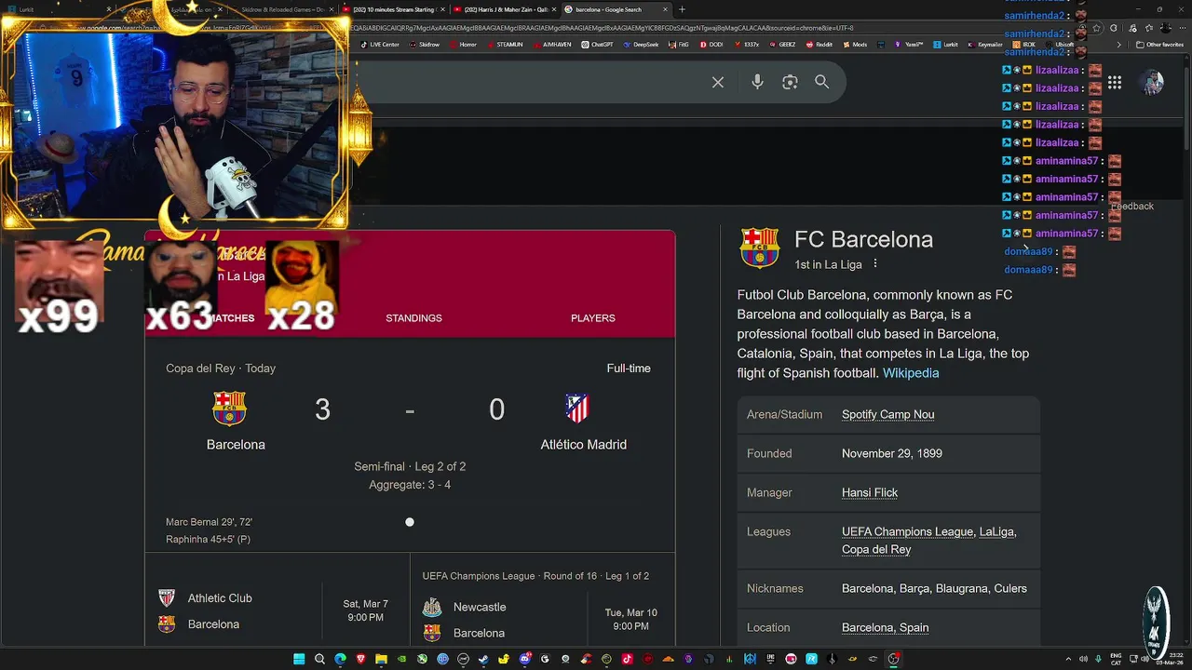Image resolution: width=1192 pixels, height=670 pixels.
Task: Click the ENG CAT language indicator
Action: click(1117, 659)
